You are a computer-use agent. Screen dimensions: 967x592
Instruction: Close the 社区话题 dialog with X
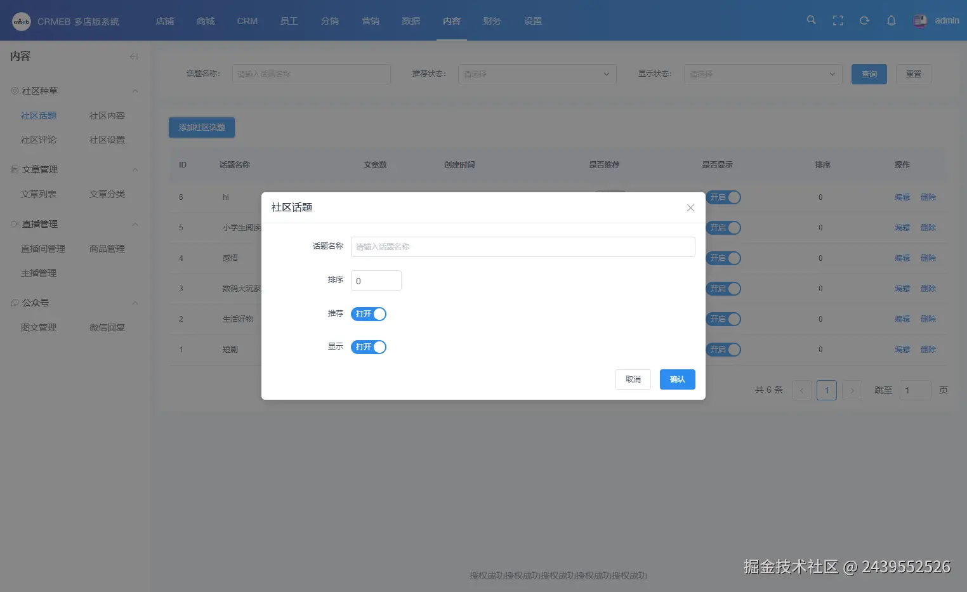coord(690,208)
